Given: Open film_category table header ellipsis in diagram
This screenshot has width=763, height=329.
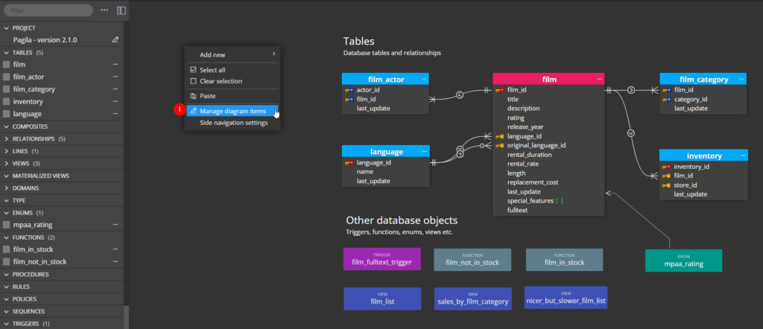Looking at the screenshot, I should 742,79.
